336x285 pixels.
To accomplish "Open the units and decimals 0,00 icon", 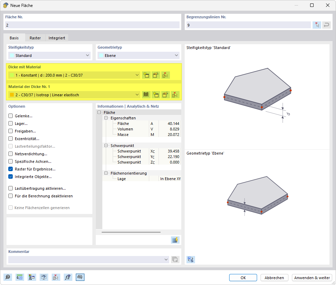I will point(20,277).
